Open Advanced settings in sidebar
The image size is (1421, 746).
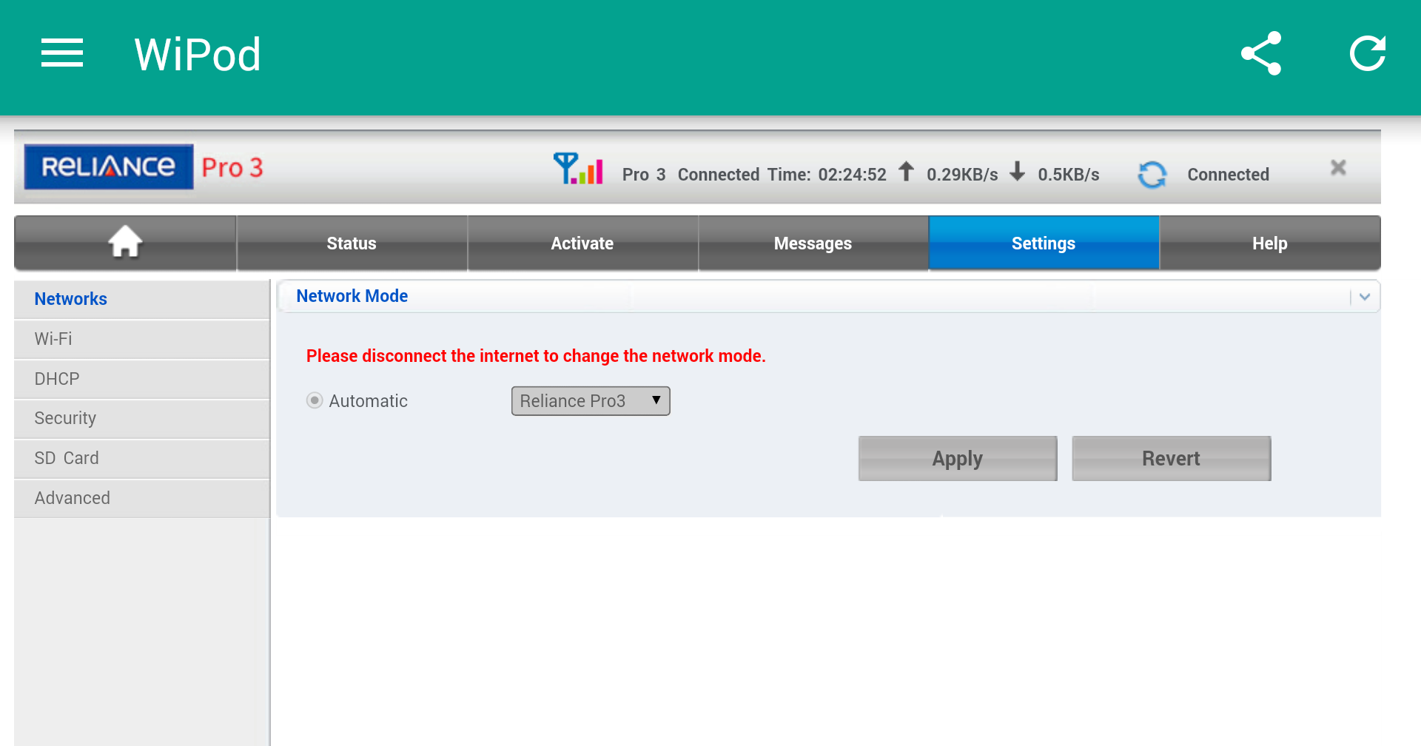pos(141,498)
